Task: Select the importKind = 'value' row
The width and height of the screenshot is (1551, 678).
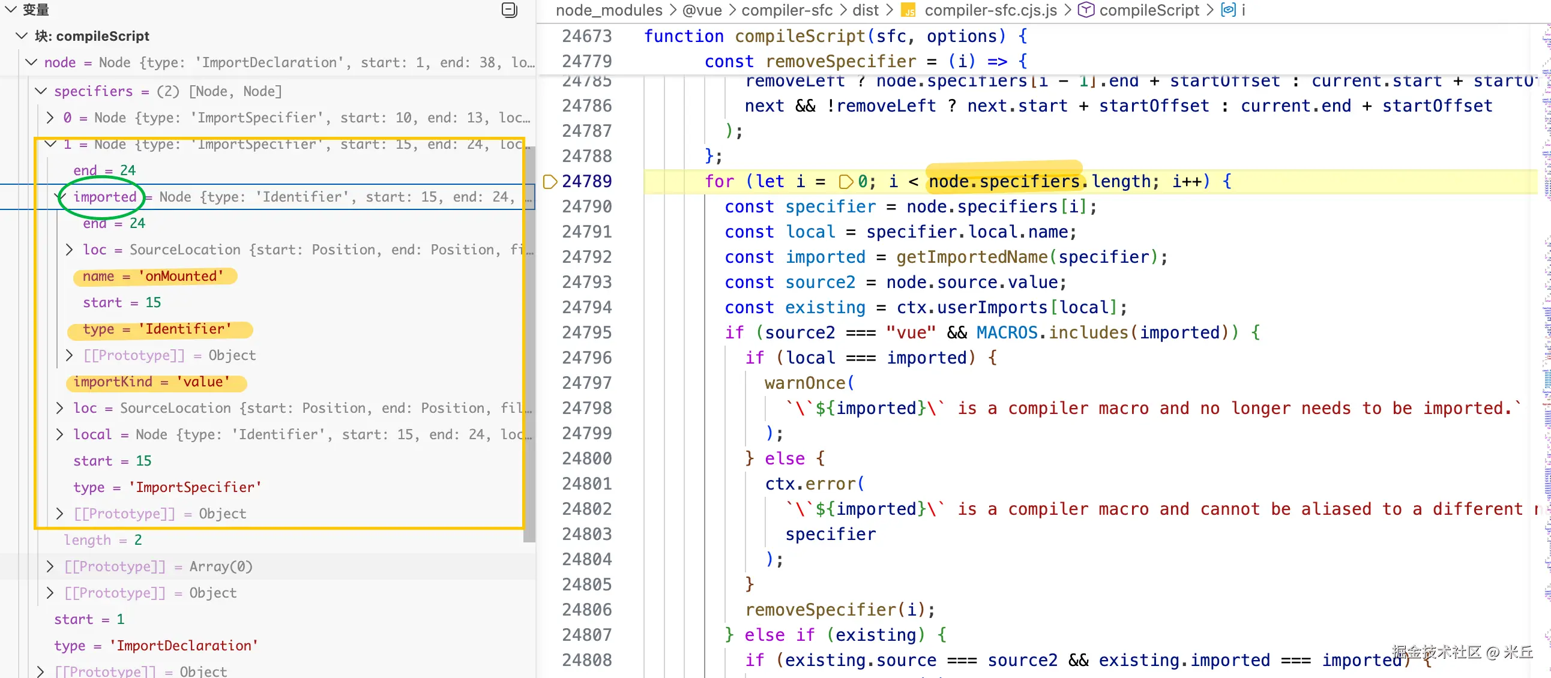Action: [x=152, y=382]
